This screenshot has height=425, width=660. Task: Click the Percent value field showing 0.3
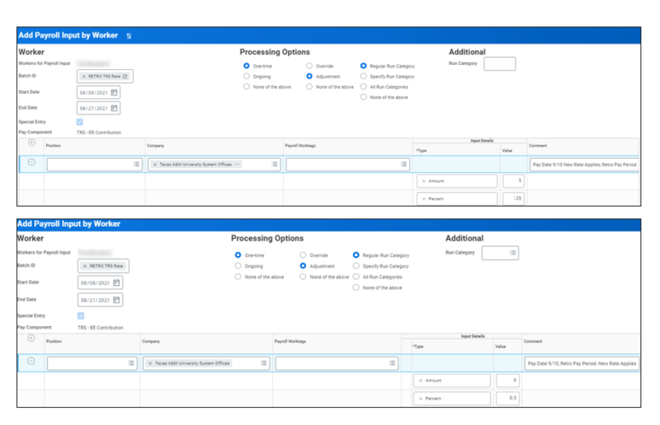point(507,398)
